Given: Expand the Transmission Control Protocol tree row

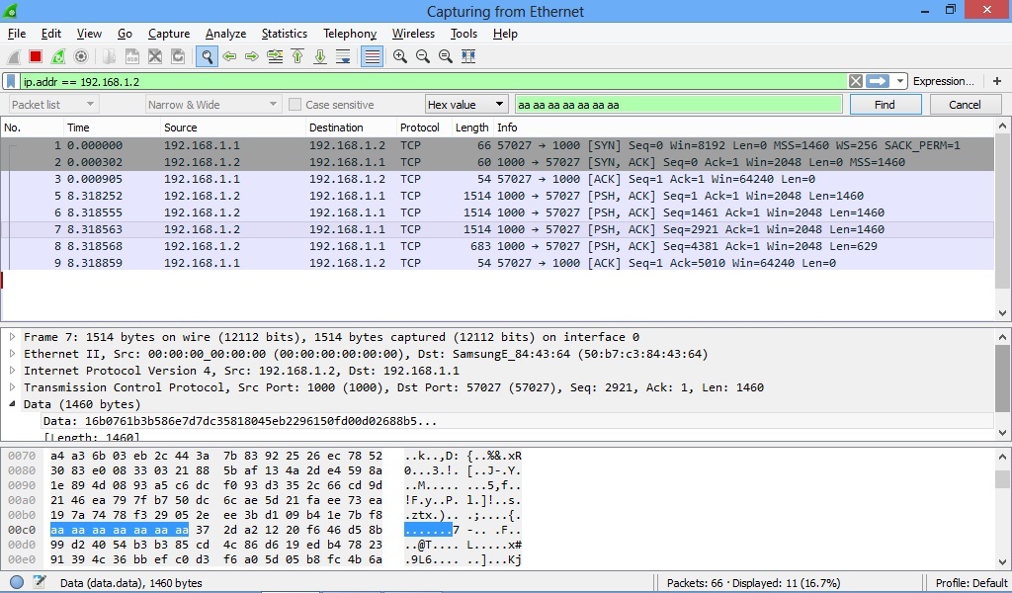Looking at the screenshot, I should [x=12, y=387].
